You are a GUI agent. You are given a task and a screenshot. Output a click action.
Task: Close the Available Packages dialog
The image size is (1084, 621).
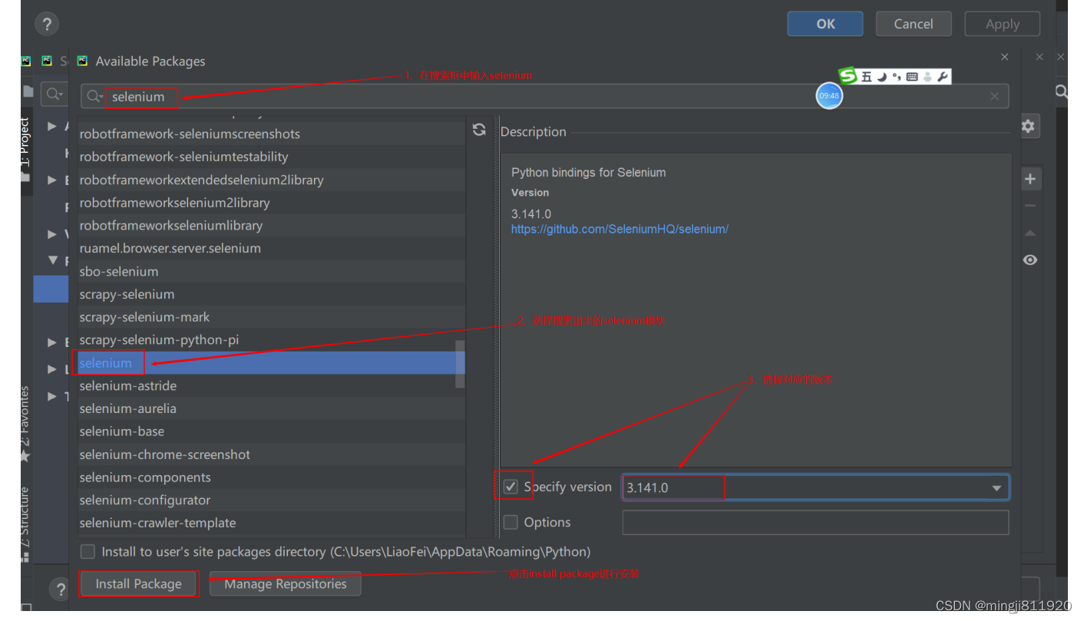point(1004,57)
